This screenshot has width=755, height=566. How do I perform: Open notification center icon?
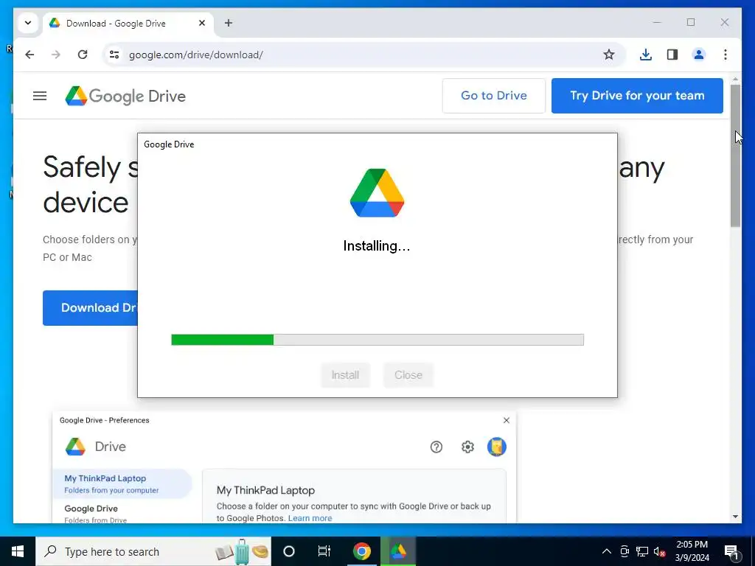pyautogui.click(x=731, y=551)
